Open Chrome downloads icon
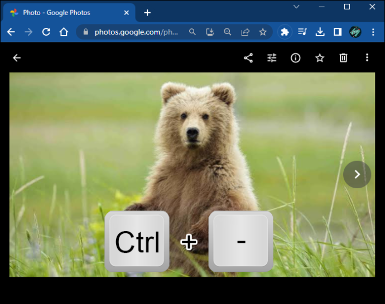The image size is (385, 304). [x=320, y=32]
